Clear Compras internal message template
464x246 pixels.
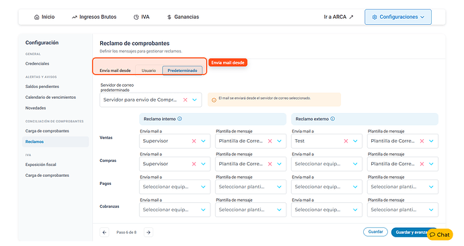[x=270, y=164]
